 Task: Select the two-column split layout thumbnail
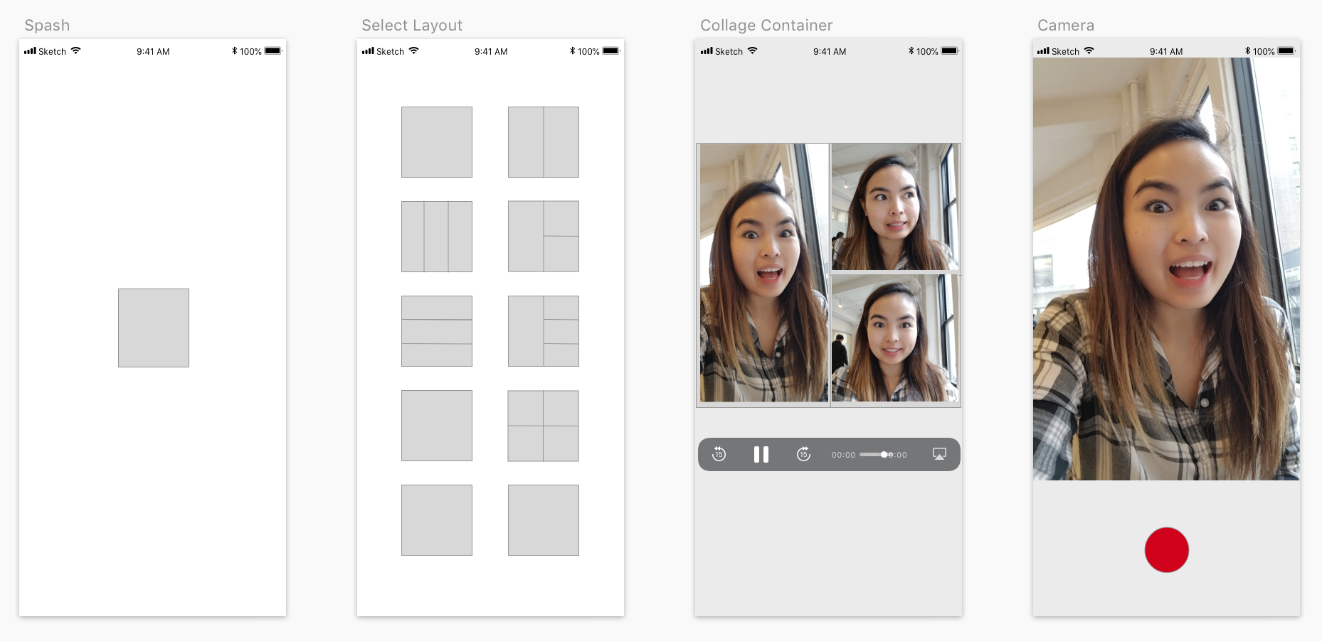[543, 141]
